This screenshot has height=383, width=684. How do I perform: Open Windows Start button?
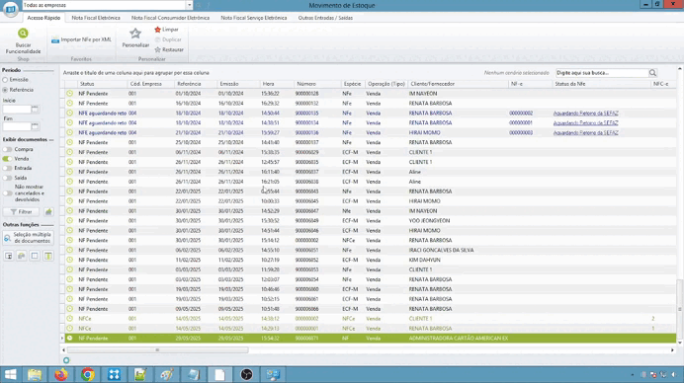[x=11, y=374]
